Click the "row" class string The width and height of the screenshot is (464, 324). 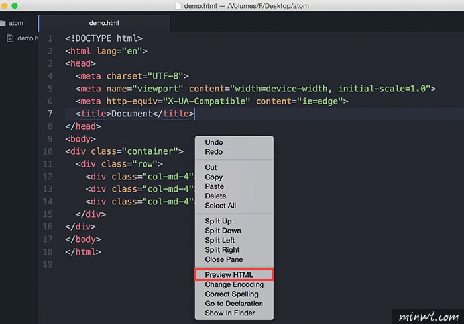[145, 164]
